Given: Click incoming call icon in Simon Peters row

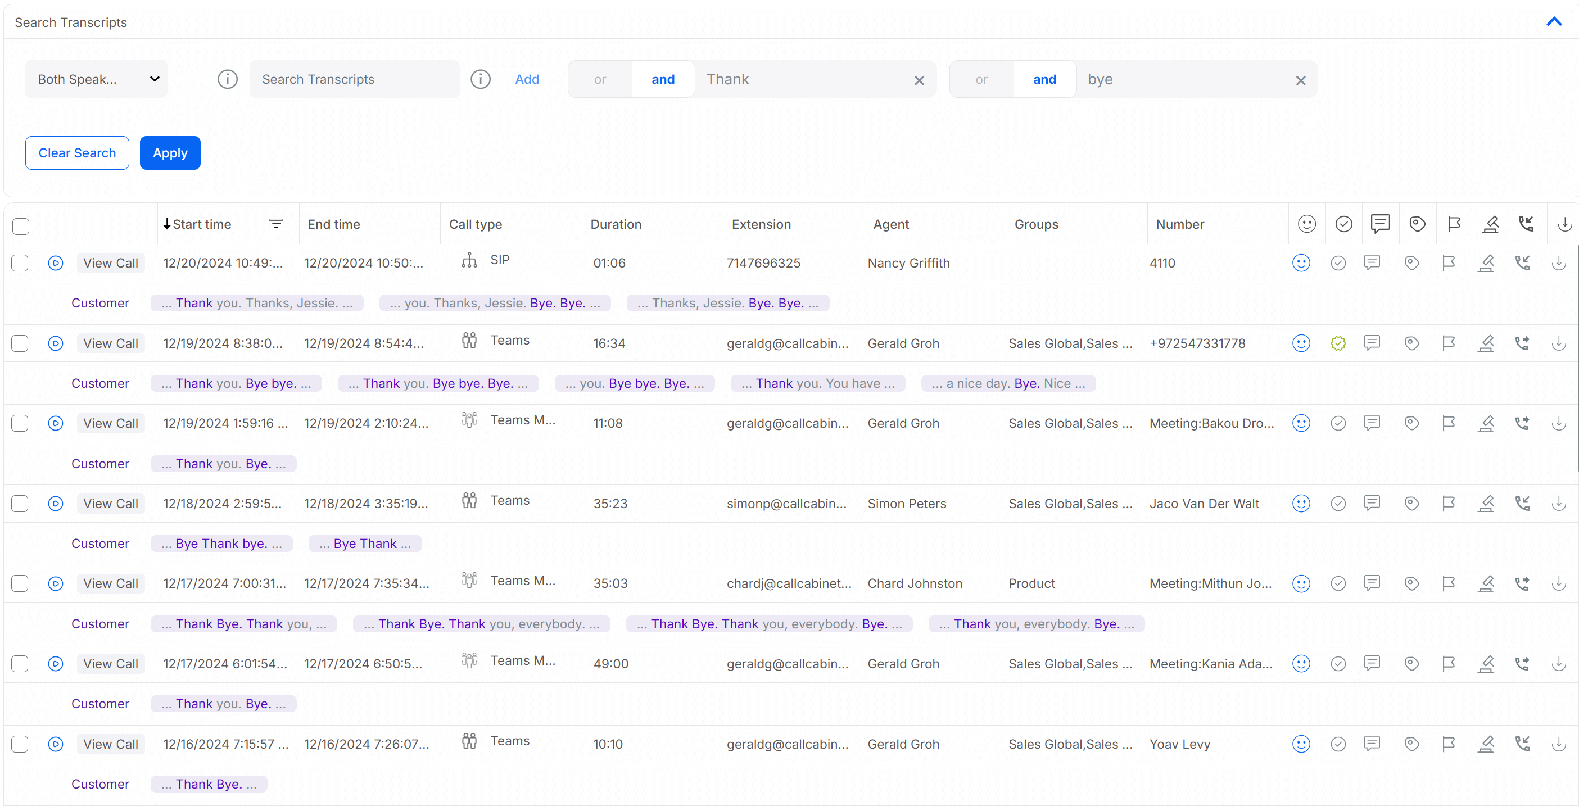Looking at the screenshot, I should pos(1523,504).
